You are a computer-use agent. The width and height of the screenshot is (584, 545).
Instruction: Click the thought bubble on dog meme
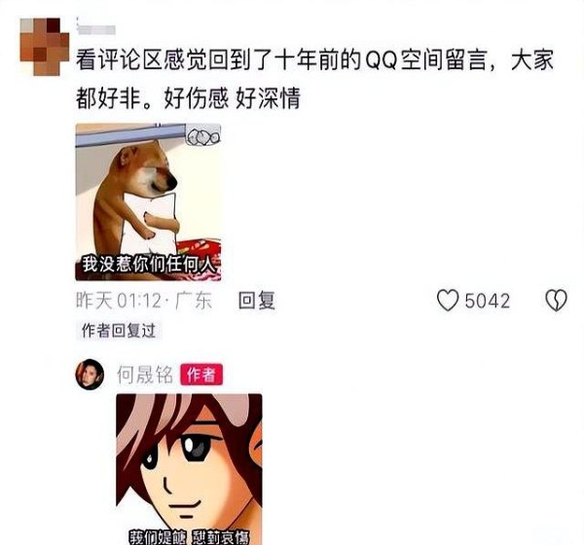pos(203,136)
